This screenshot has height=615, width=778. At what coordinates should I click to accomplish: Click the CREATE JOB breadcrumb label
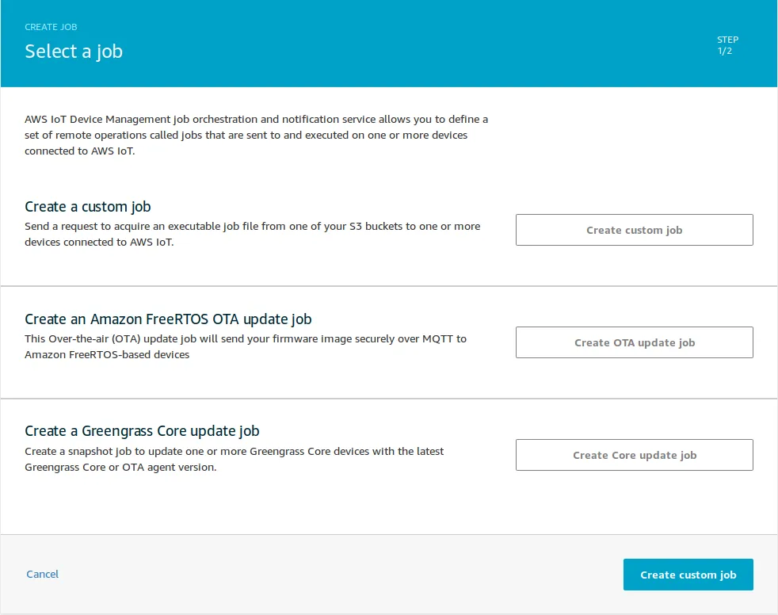51,27
